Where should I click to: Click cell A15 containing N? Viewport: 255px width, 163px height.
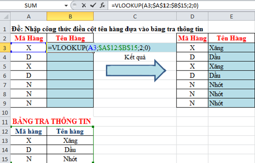coord(29,159)
